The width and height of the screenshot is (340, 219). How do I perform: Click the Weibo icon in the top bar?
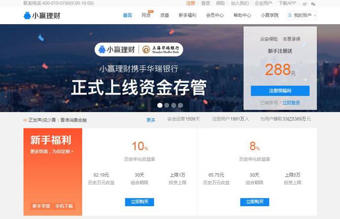(x=305, y=3)
